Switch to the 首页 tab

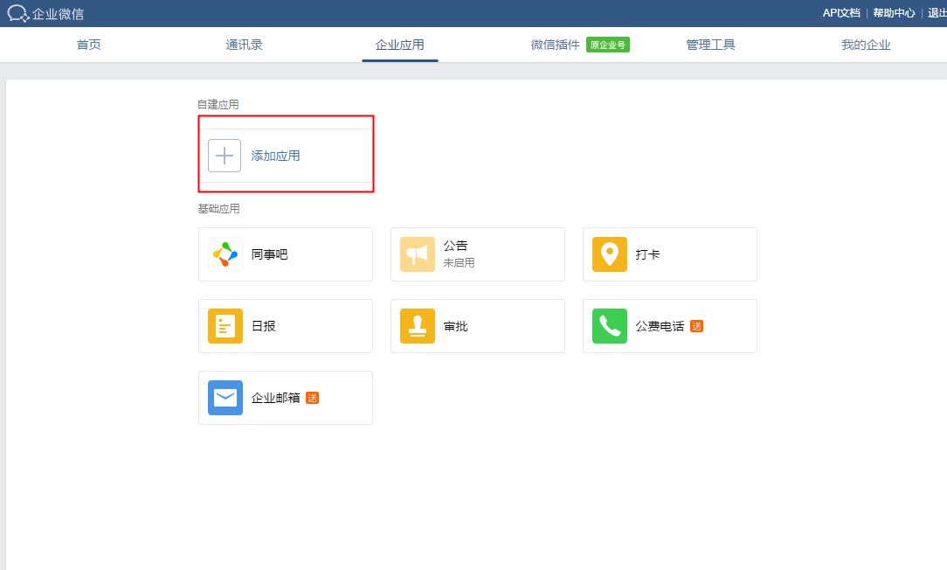(x=88, y=45)
